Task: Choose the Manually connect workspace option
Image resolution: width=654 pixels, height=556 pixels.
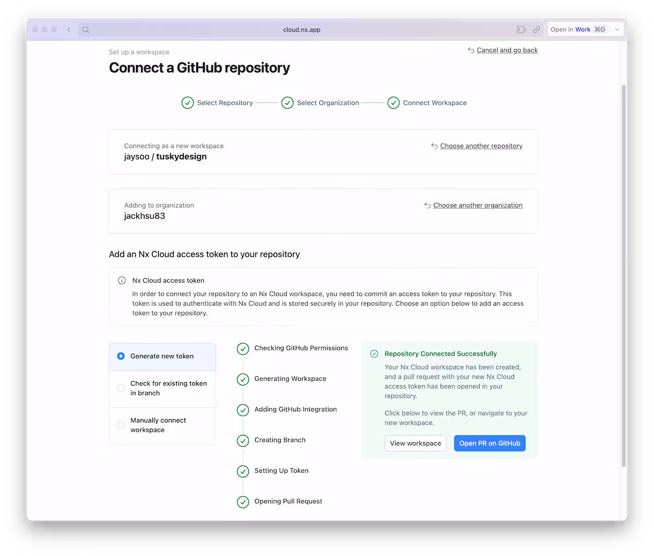Action: click(121, 425)
